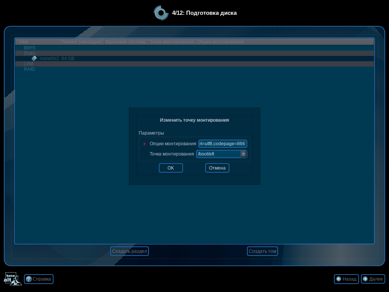Click the left arrow icon on Назад button
The image size is (389, 292).
point(338,279)
